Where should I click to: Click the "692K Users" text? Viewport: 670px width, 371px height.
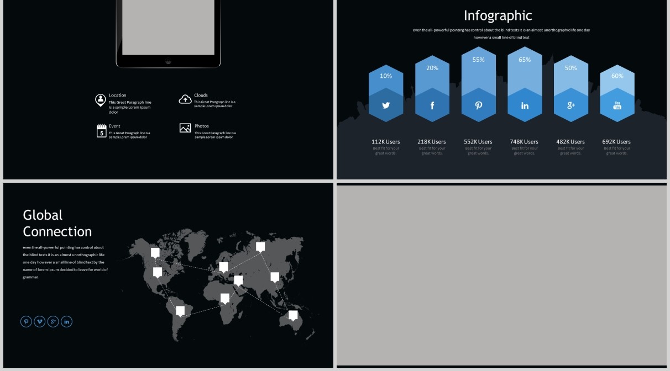coord(616,142)
